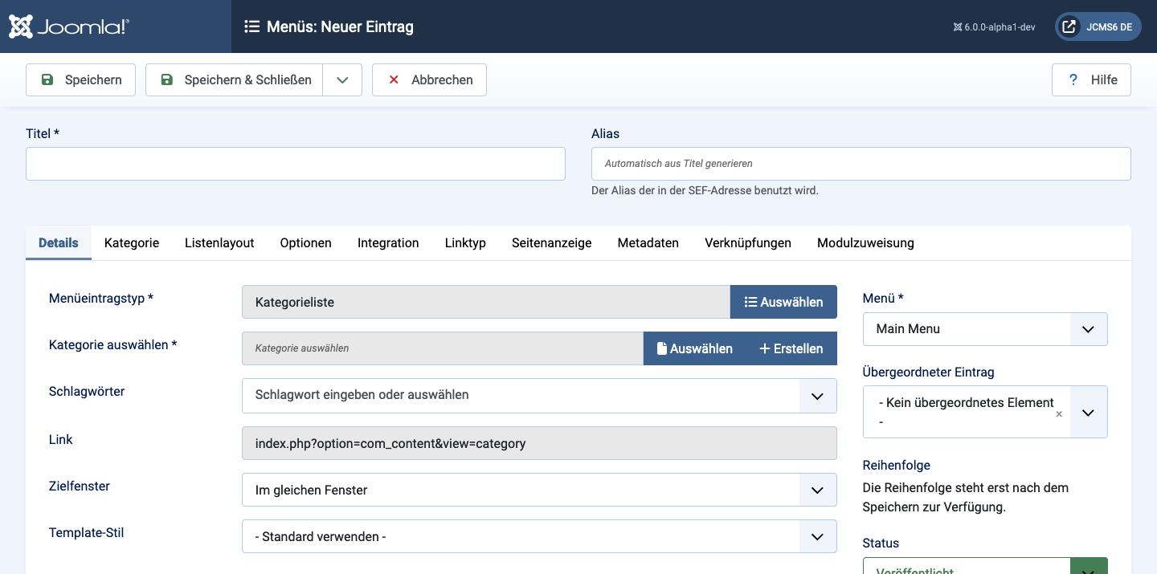Click the red X Abbrechen icon
This screenshot has width=1157, height=574.
point(394,79)
